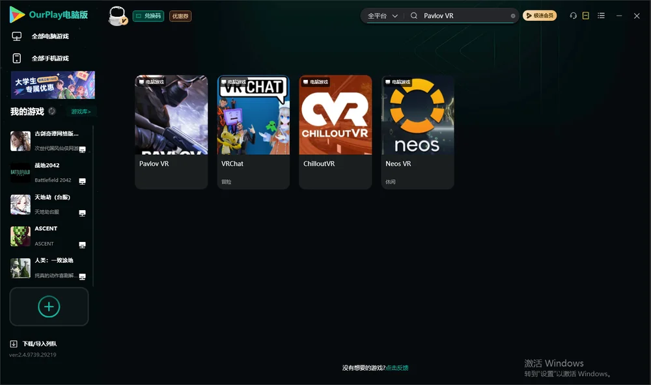Open the list menu icon
Image resolution: width=651 pixels, height=385 pixels.
(x=601, y=16)
